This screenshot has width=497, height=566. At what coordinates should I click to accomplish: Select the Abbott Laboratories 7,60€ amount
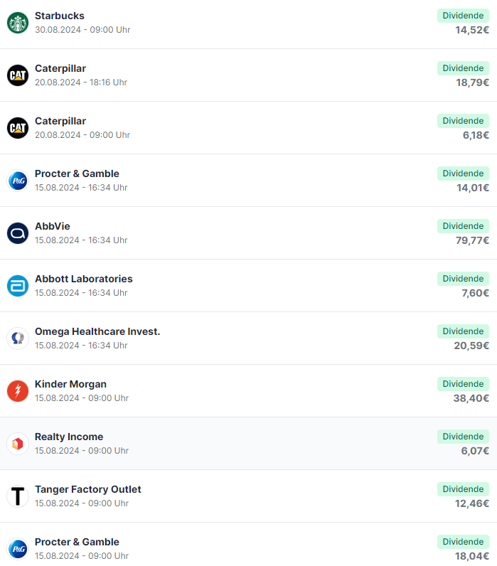[x=476, y=293]
